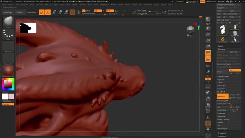Toggle the lock camera icon
Viewport: 245px width, 138px height.
click(x=208, y=71)
